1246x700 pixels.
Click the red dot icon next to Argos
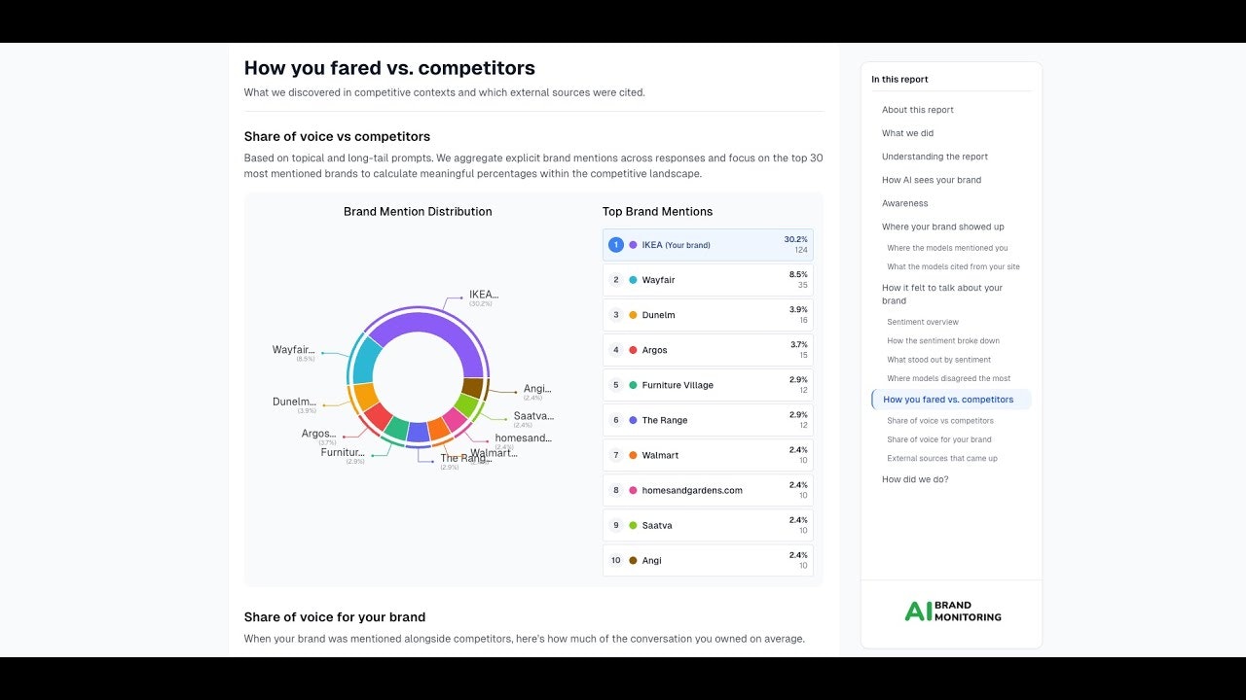click(x=631, y=349)
